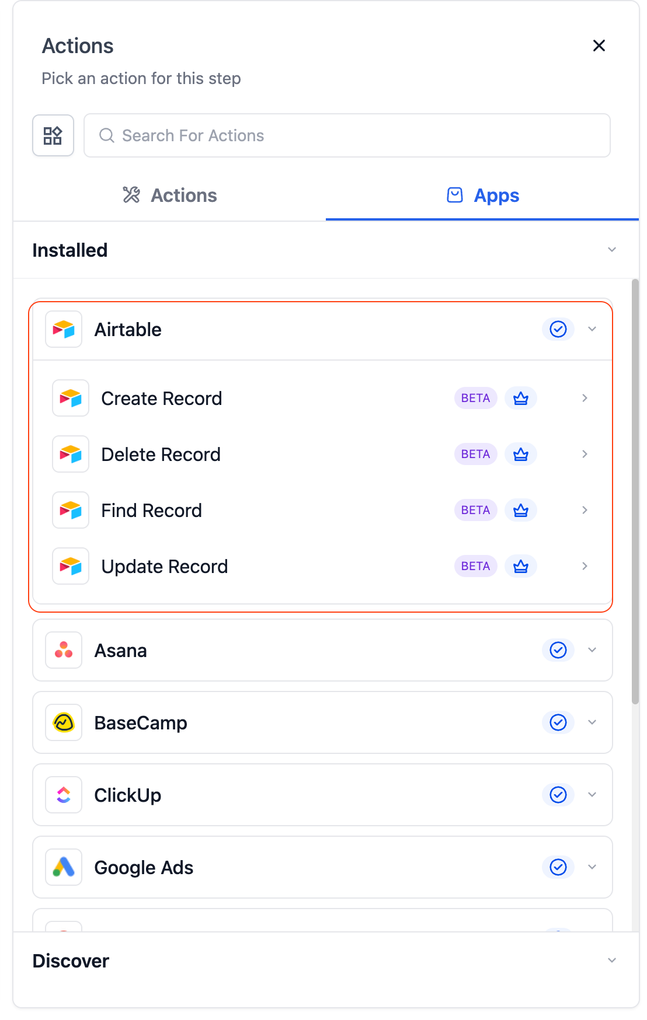Image resolution: width=647 pixels, height=1020 pixels.
Task: Click the magnifier icon in search box
Action: (107, 135)
